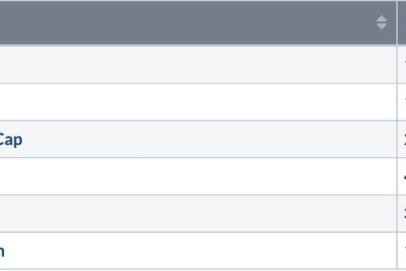Open the link ending in "Cap"

point(10,140)
